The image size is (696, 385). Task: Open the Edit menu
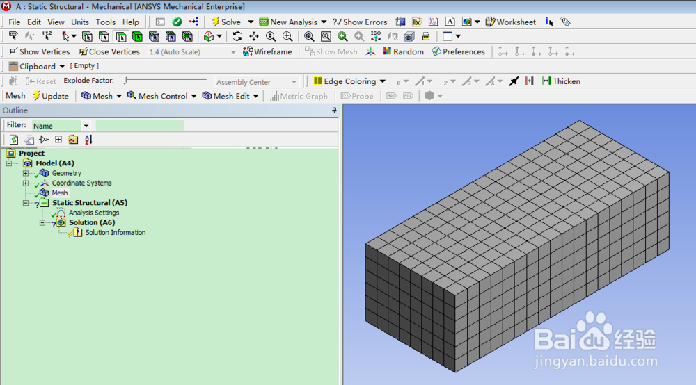pos(33,22)
